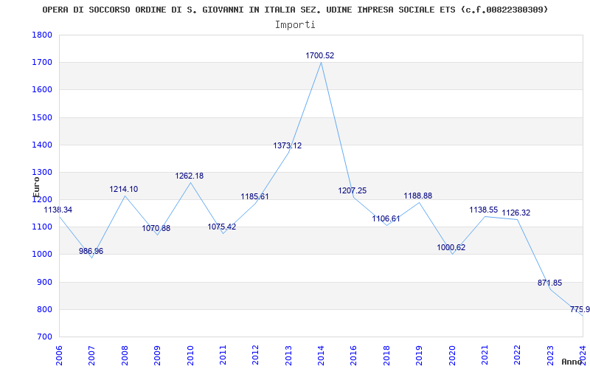Click the data label 871.85
Screen dimensions: 590x369
pyautogui.click(x=549, y=283)
